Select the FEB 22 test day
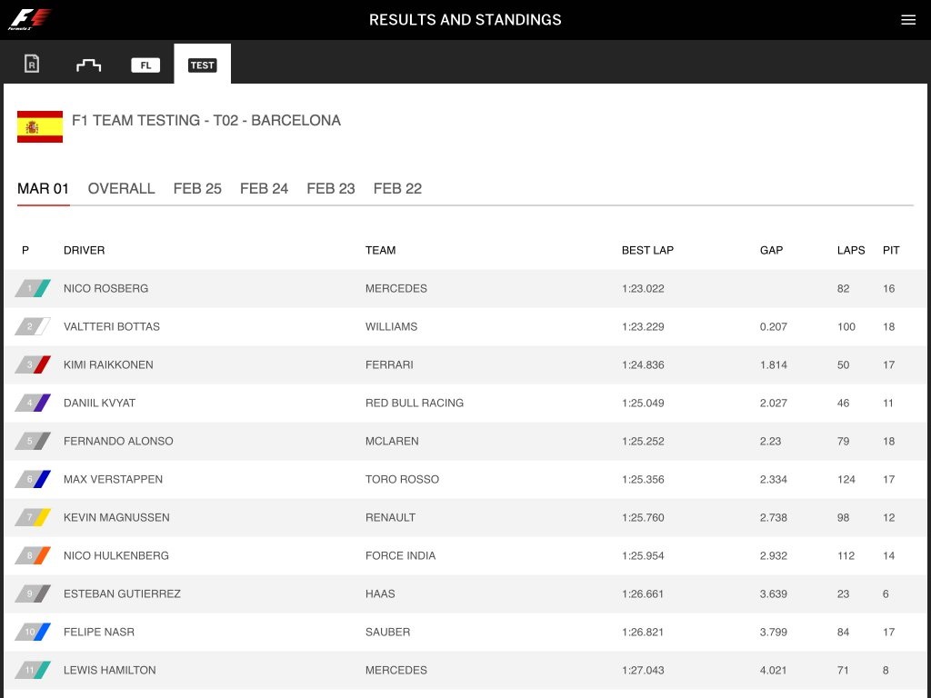 tap(397, 189)
